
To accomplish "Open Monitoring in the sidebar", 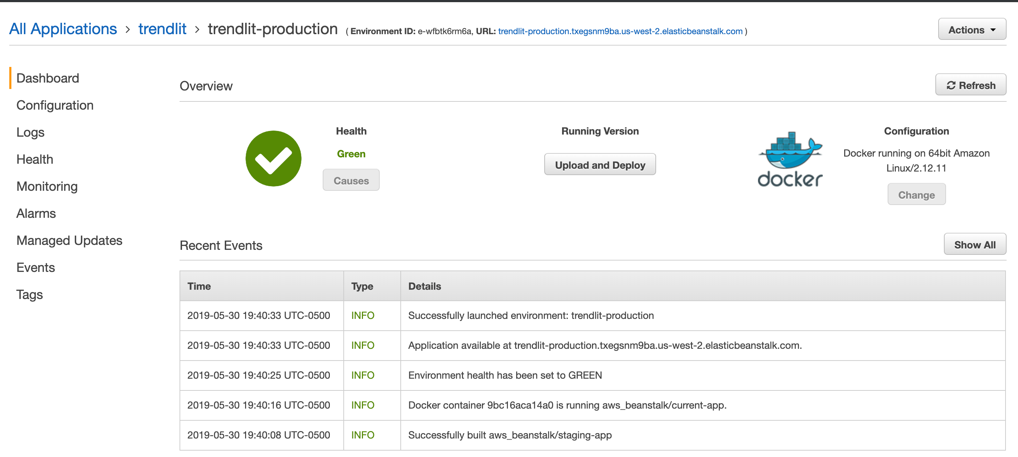I will pyautogui.click(x=47, y=187).
